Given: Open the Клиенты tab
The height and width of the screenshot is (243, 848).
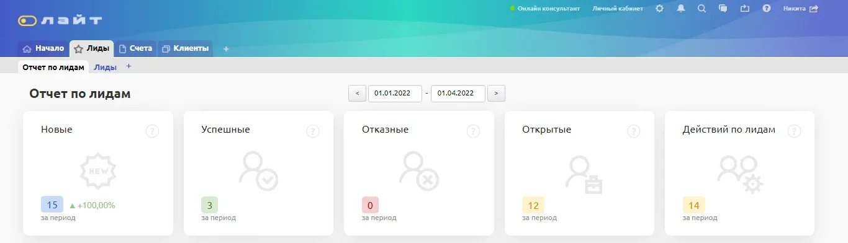Looking at the screenshot, I should (x=185, y=48).
